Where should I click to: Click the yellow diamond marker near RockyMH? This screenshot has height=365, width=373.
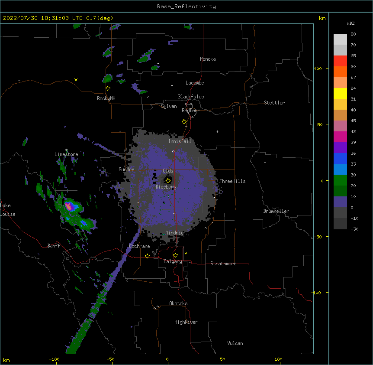click(108, 88)
